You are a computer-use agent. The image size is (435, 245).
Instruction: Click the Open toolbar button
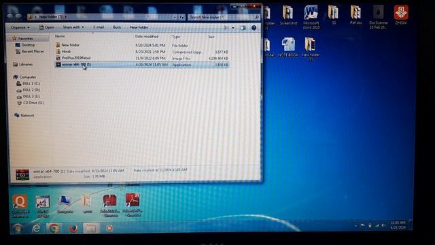pos(47,27)
